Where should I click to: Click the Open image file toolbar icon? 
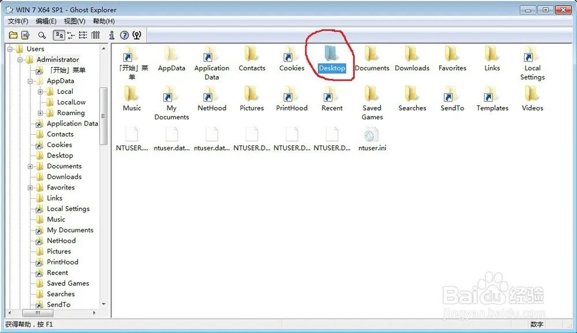point(13,35)
